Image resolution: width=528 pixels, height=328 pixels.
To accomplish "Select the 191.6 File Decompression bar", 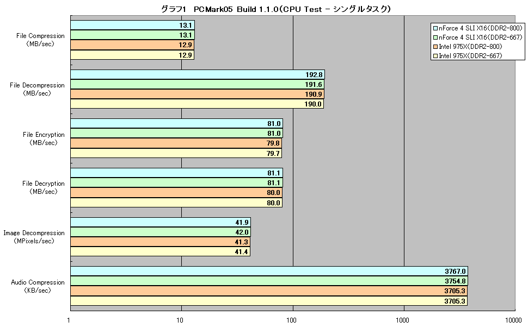I will click(x=198, y=84).
